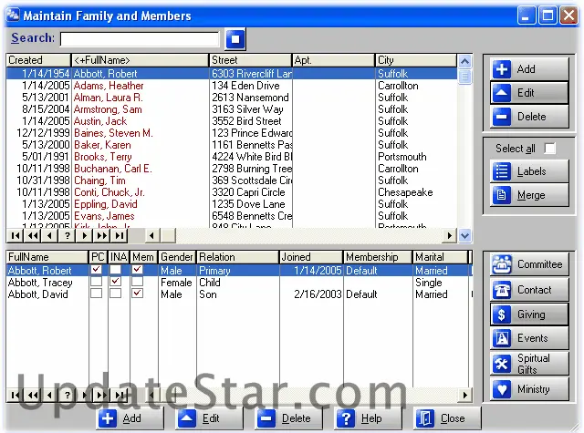Sort by the Created column header
The image size is (584, 433).
pos(38,60)
